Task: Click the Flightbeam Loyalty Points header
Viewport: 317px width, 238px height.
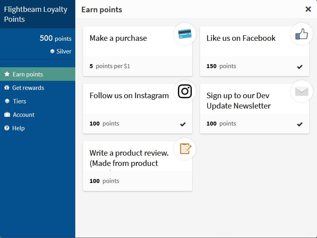Action: click(36, 14)
